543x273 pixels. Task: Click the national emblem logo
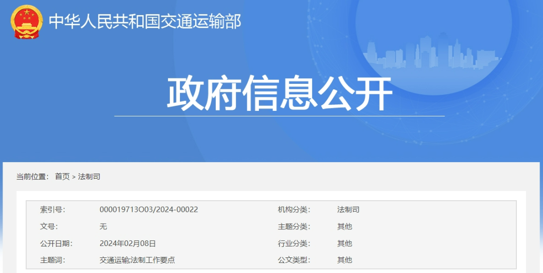pos(27,22)
